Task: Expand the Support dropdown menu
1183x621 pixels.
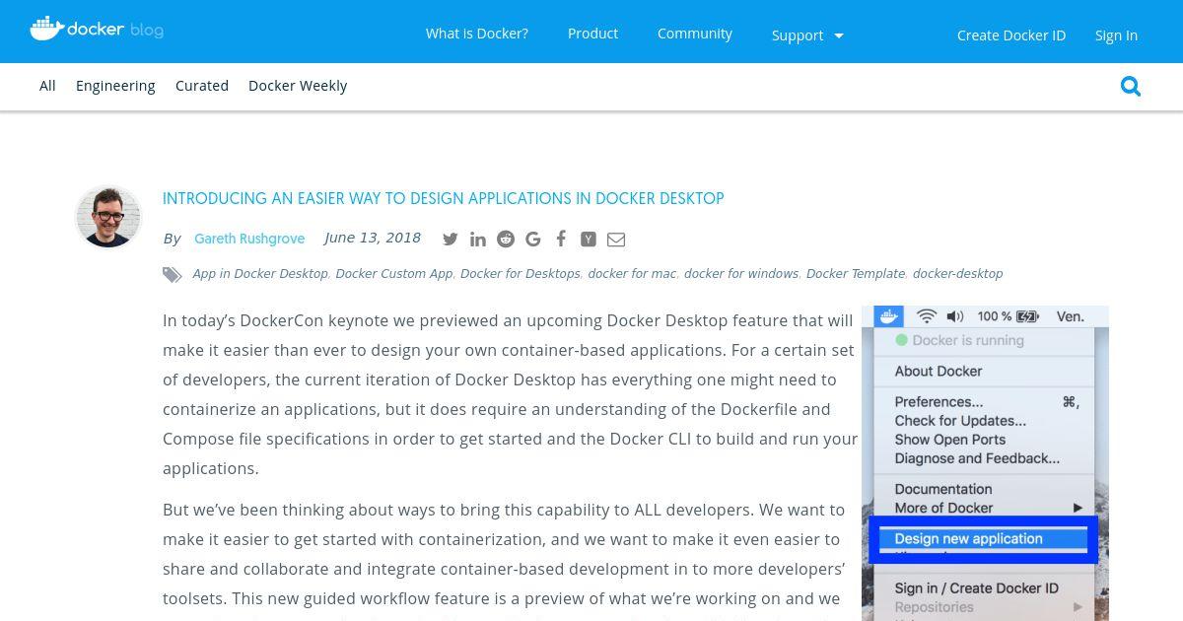Action: (x=808, y=35)
